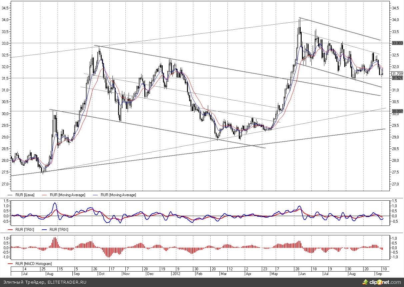Click the Oct month label on time axis
Viewport: 404px width, 287px height.
pos(101,273)
